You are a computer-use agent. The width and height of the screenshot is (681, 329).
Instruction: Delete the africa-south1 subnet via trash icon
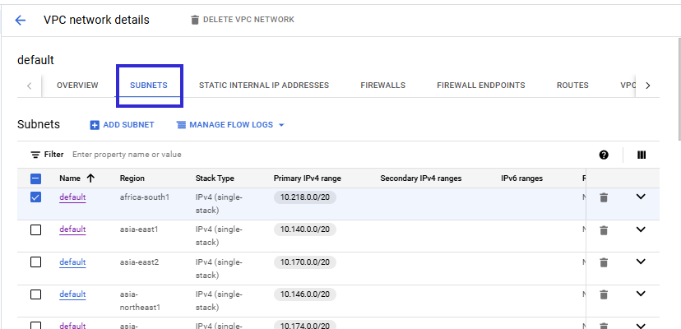[x=603, y=197]
